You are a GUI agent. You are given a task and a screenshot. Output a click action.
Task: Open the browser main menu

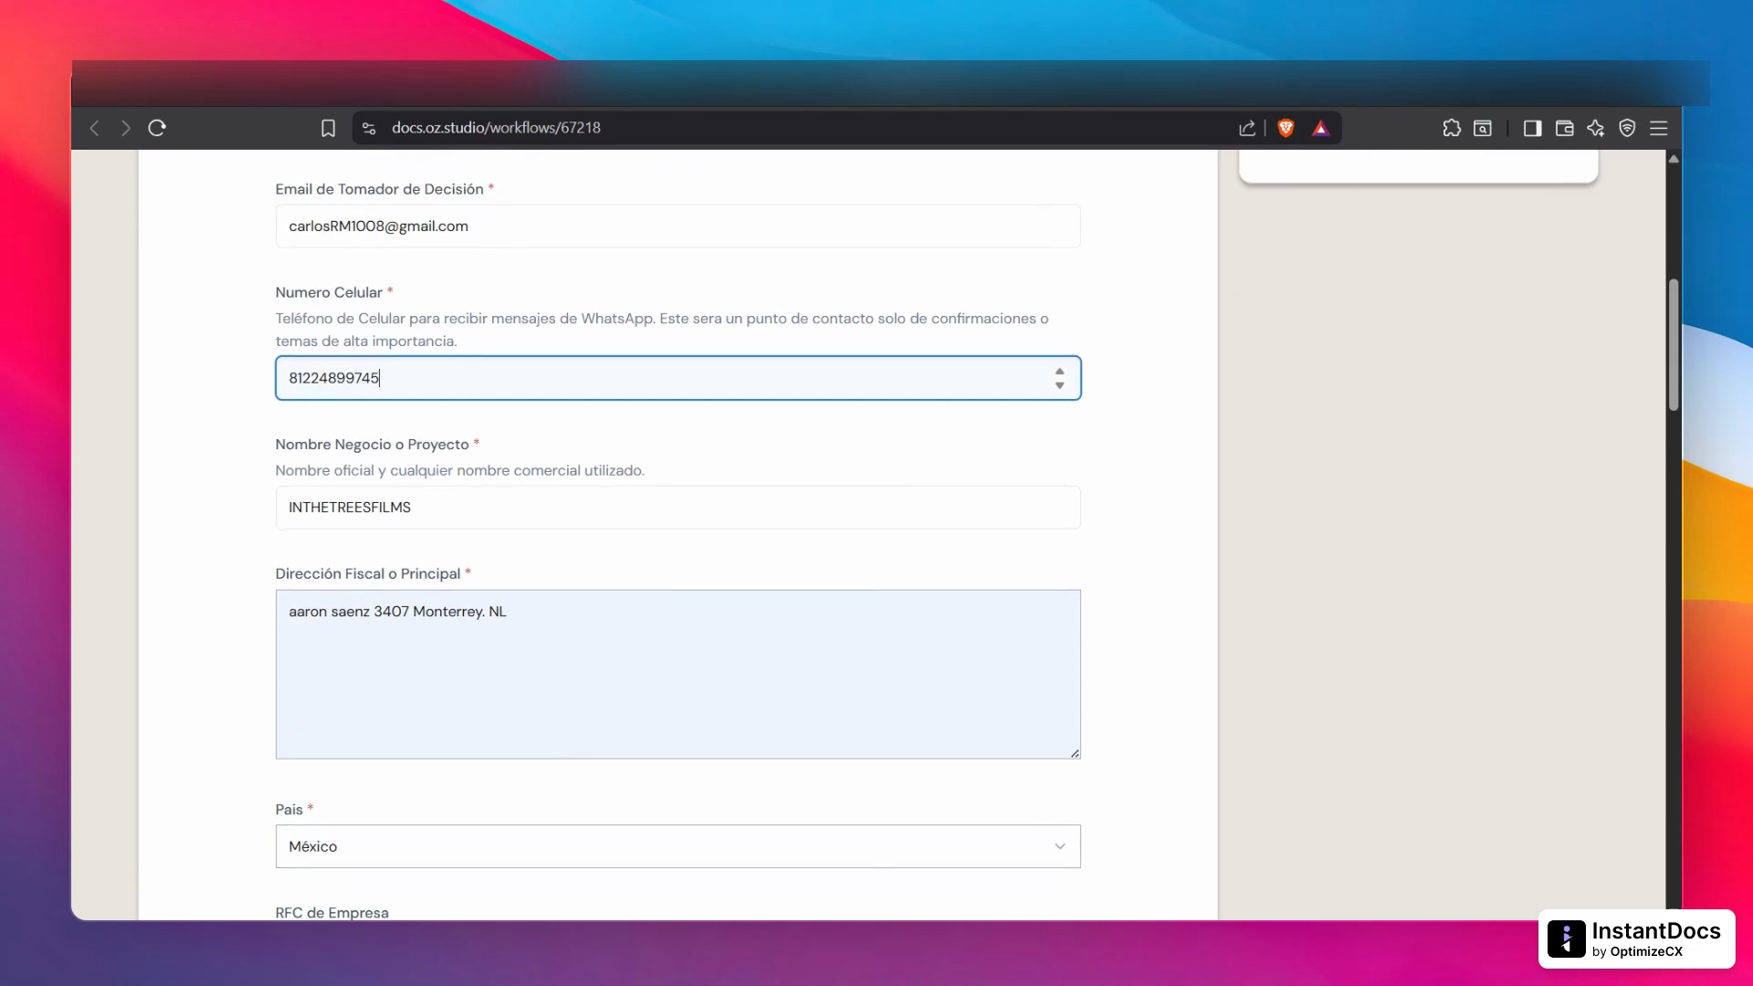click(x=1659, y=128)
